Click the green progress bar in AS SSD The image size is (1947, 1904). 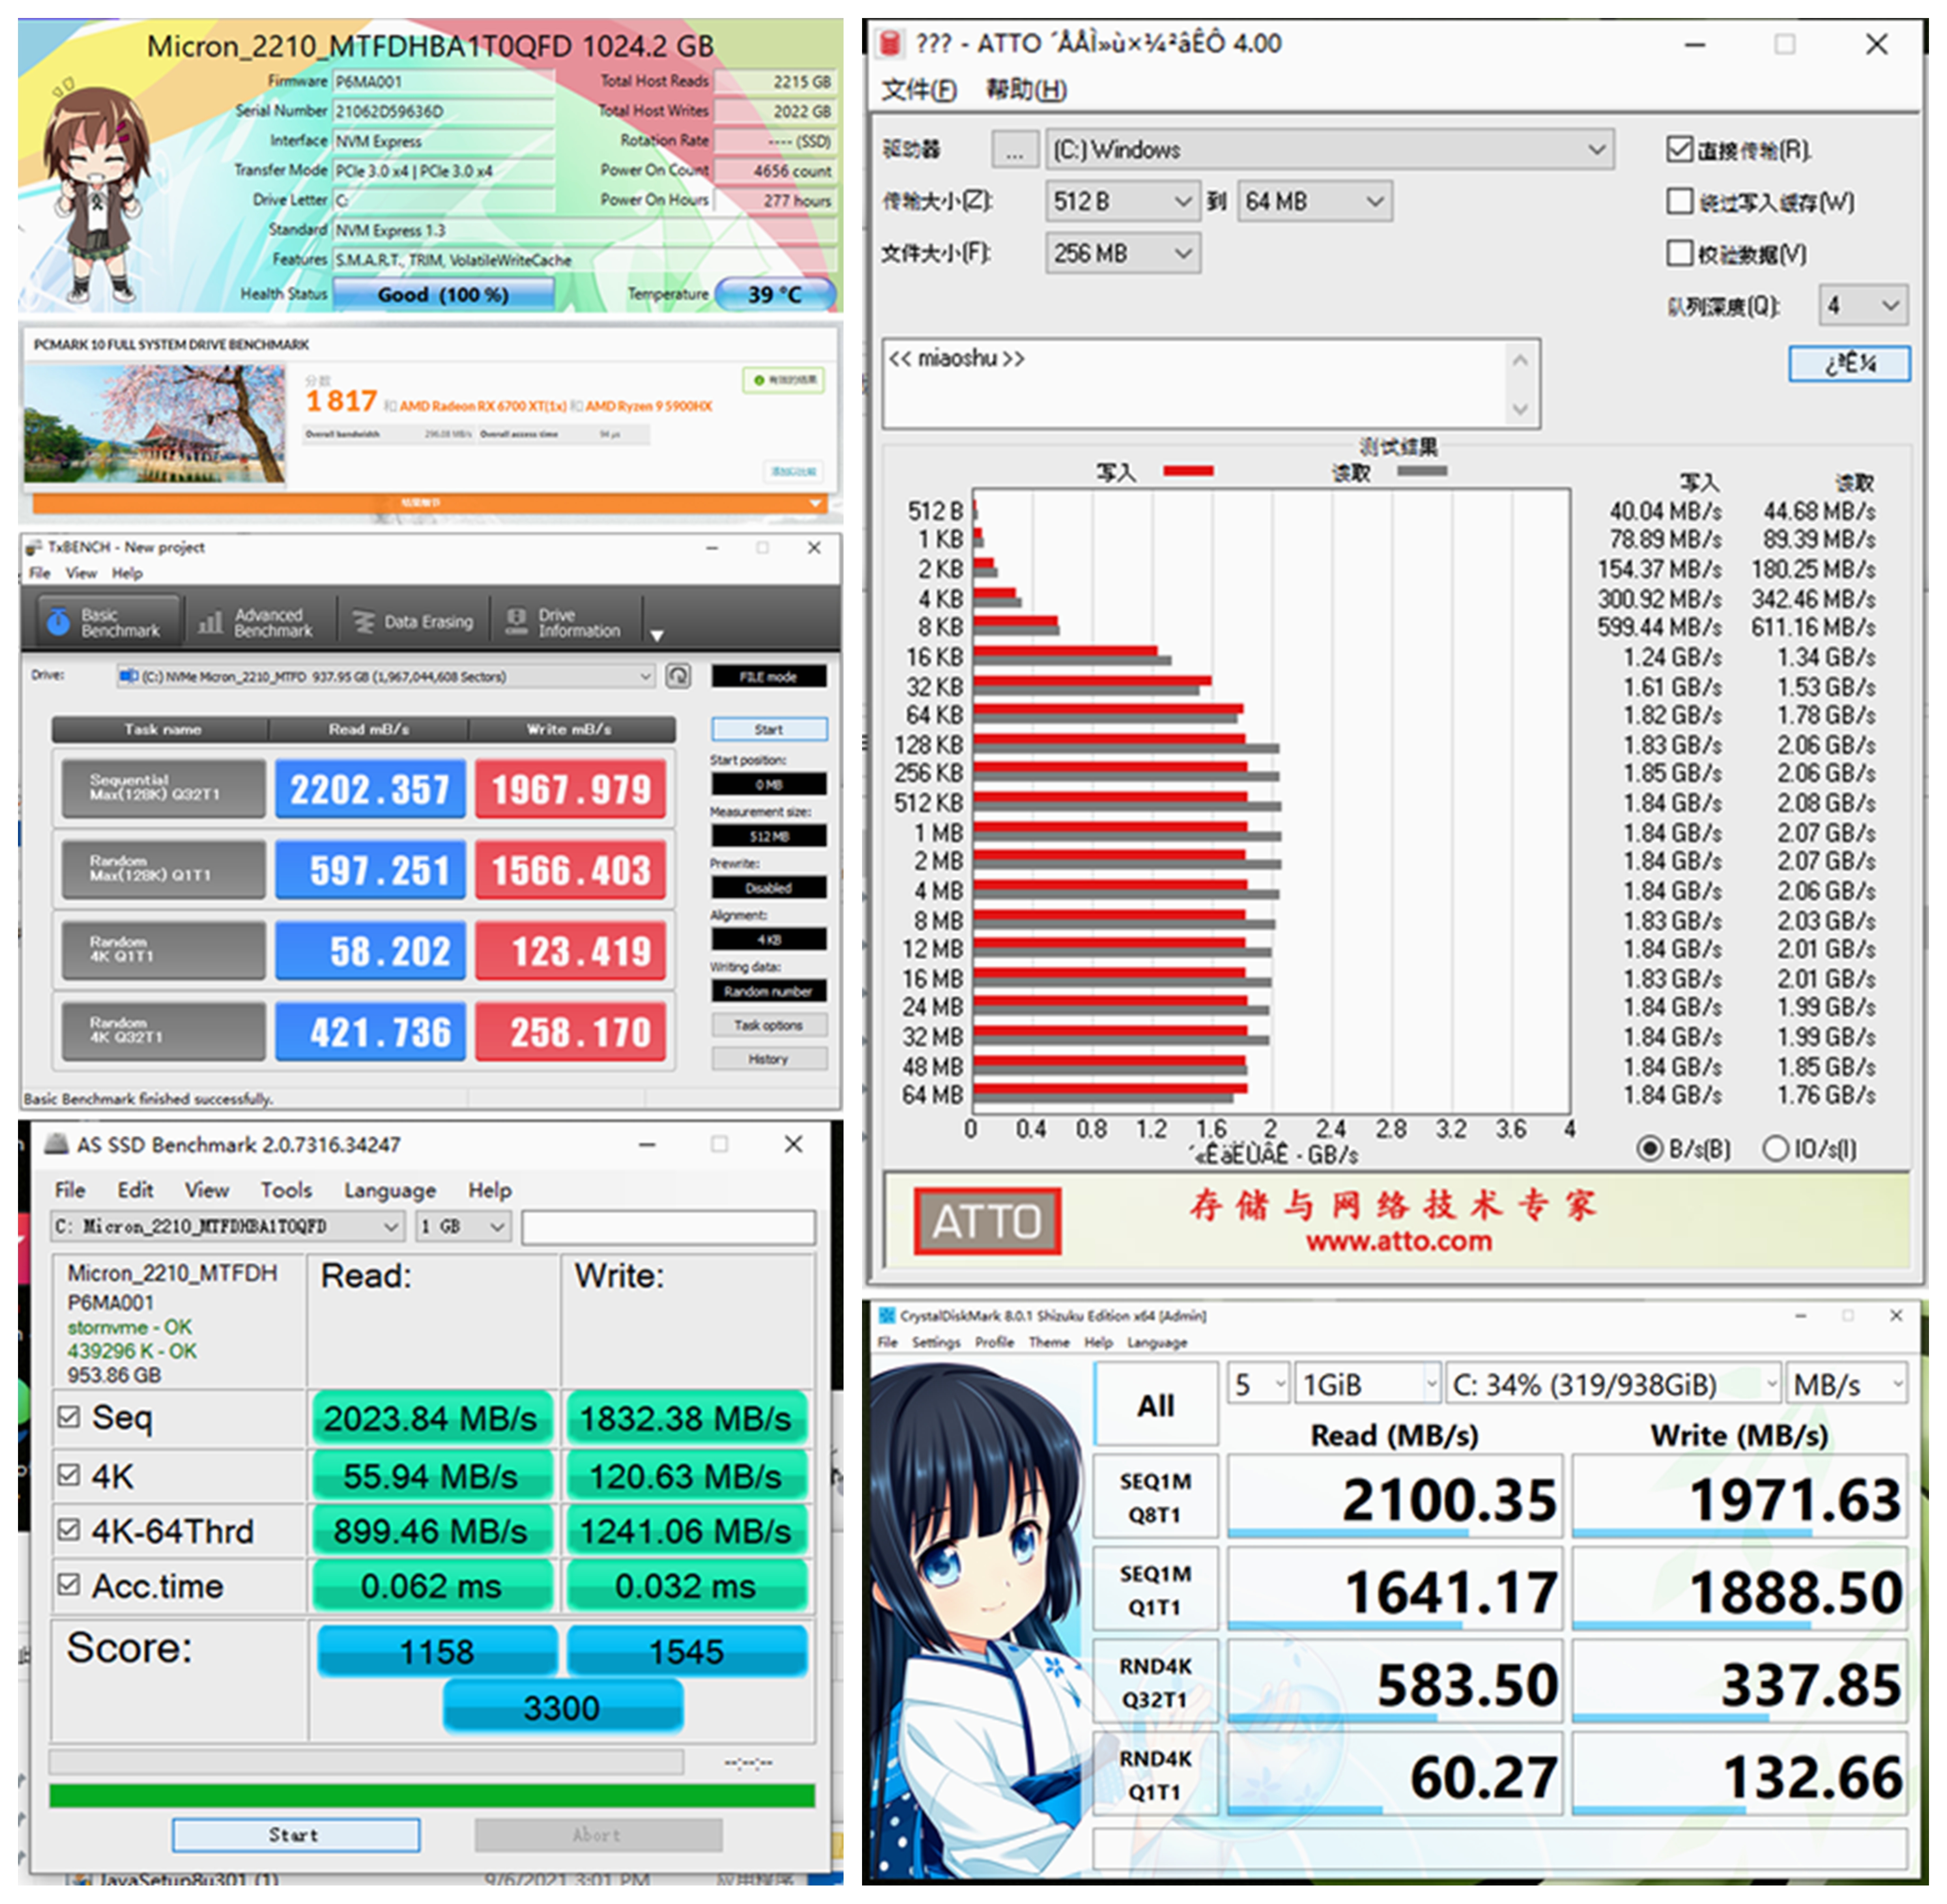click(x=431, y=1796)
